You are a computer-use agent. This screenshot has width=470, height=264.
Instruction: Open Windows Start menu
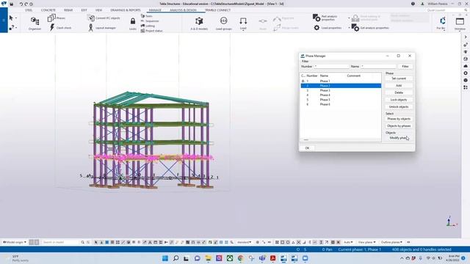coord(165,258)
